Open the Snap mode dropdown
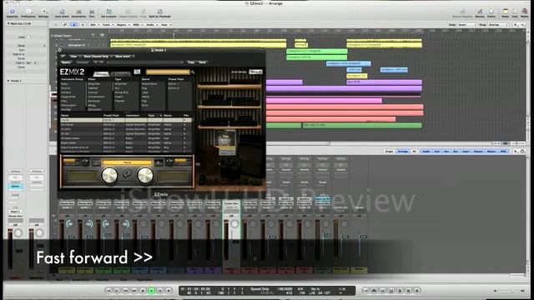This screenshot has height=300, width=534. [x=467, y=24]
